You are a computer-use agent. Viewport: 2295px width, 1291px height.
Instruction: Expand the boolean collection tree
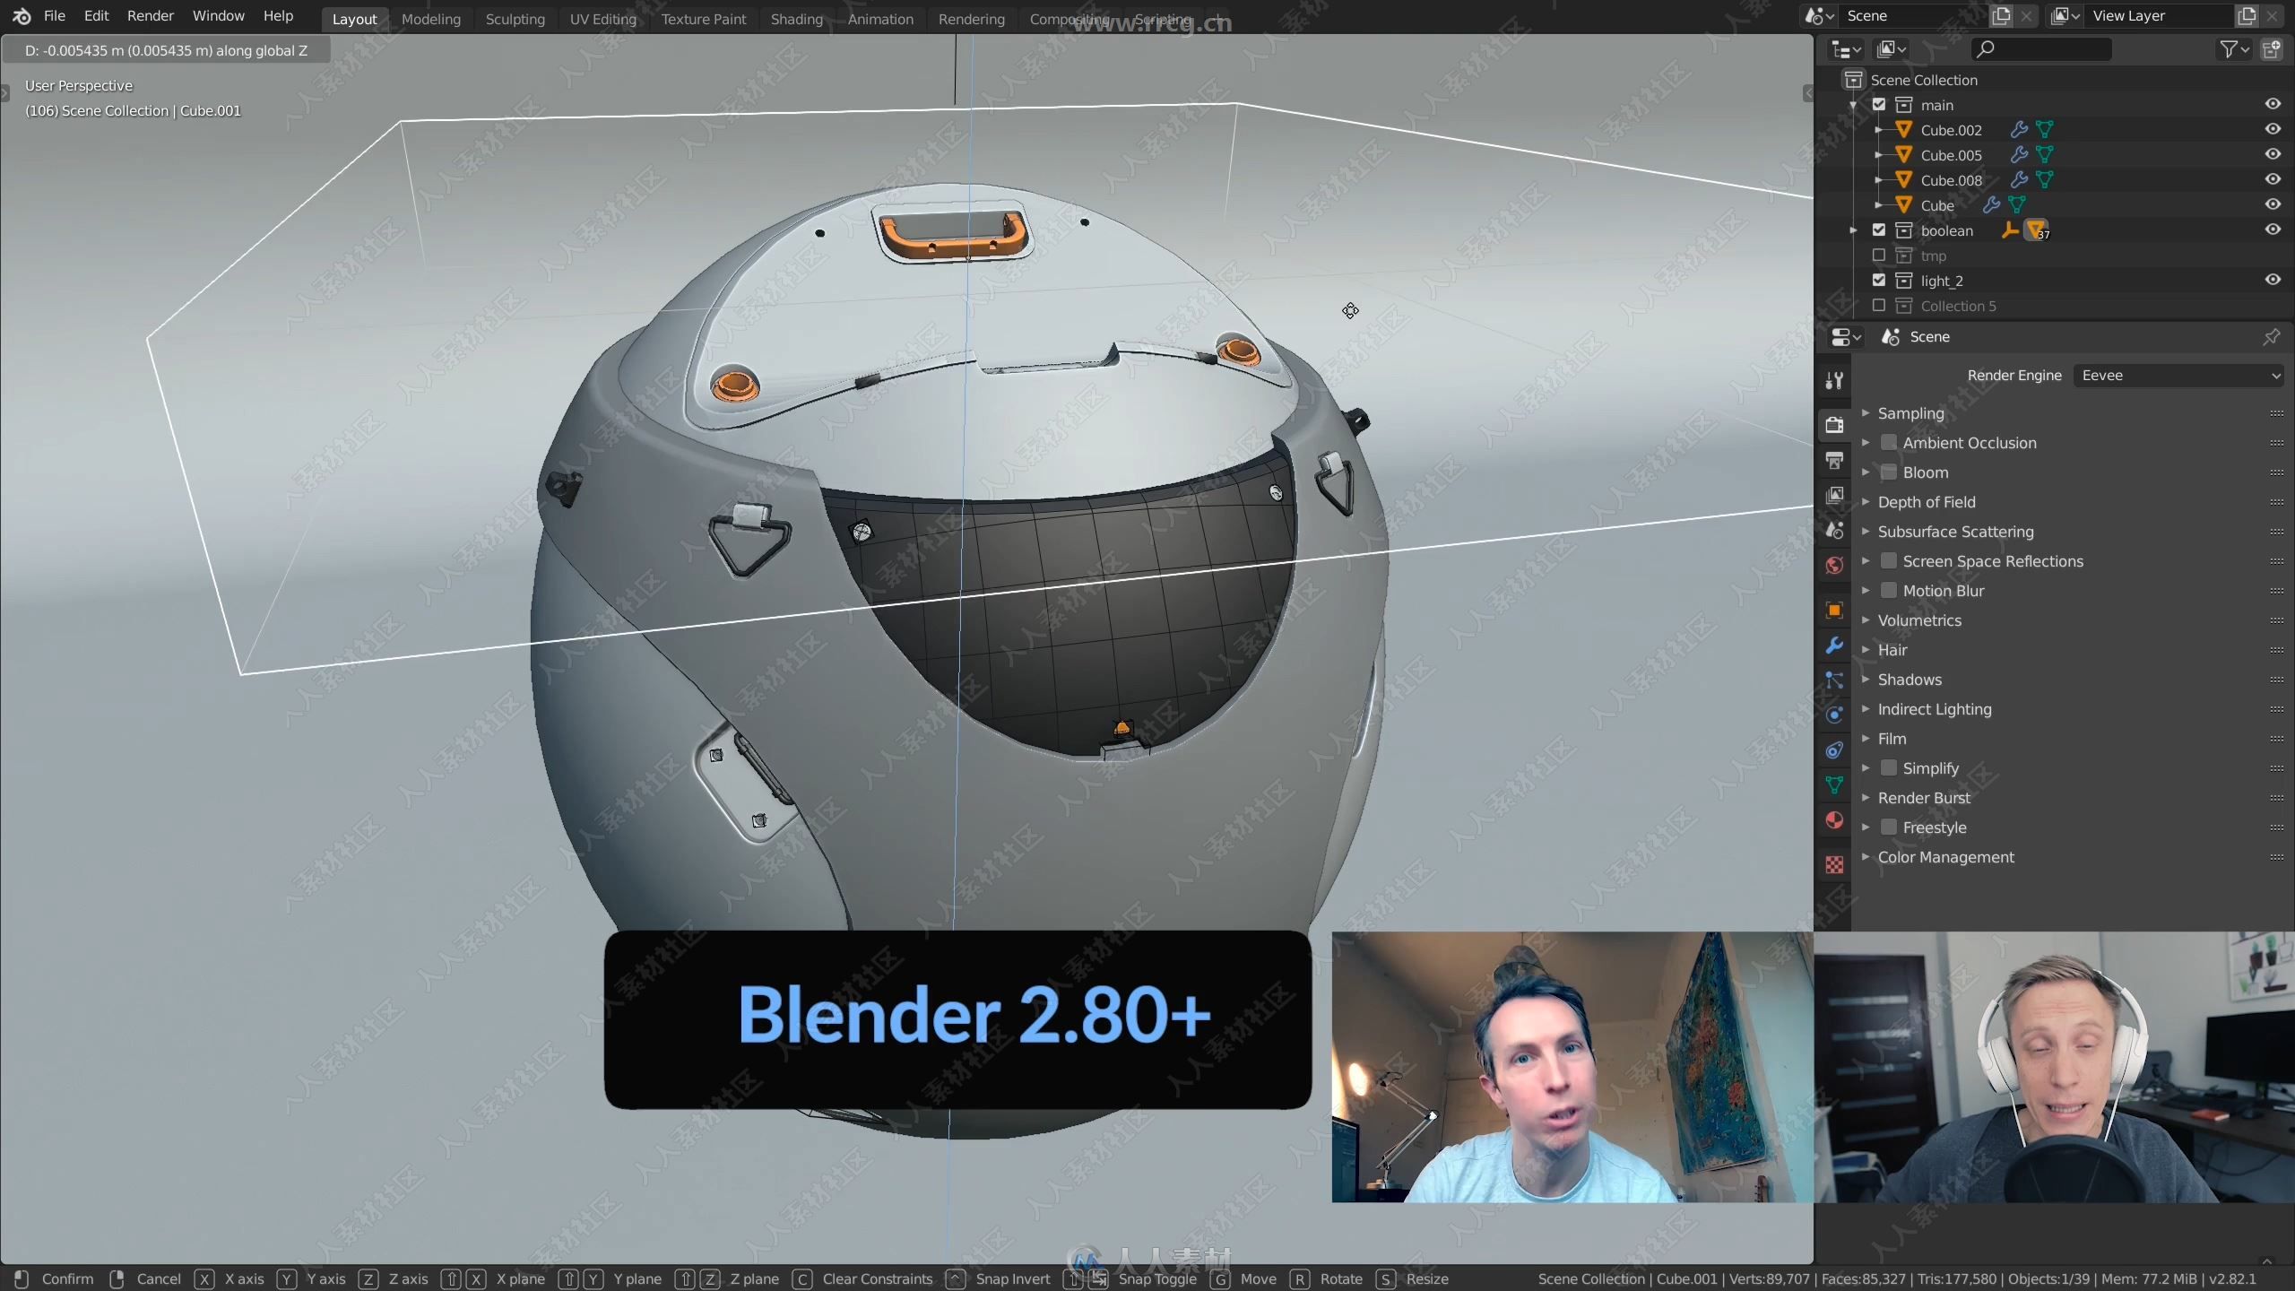(1853, 230)
